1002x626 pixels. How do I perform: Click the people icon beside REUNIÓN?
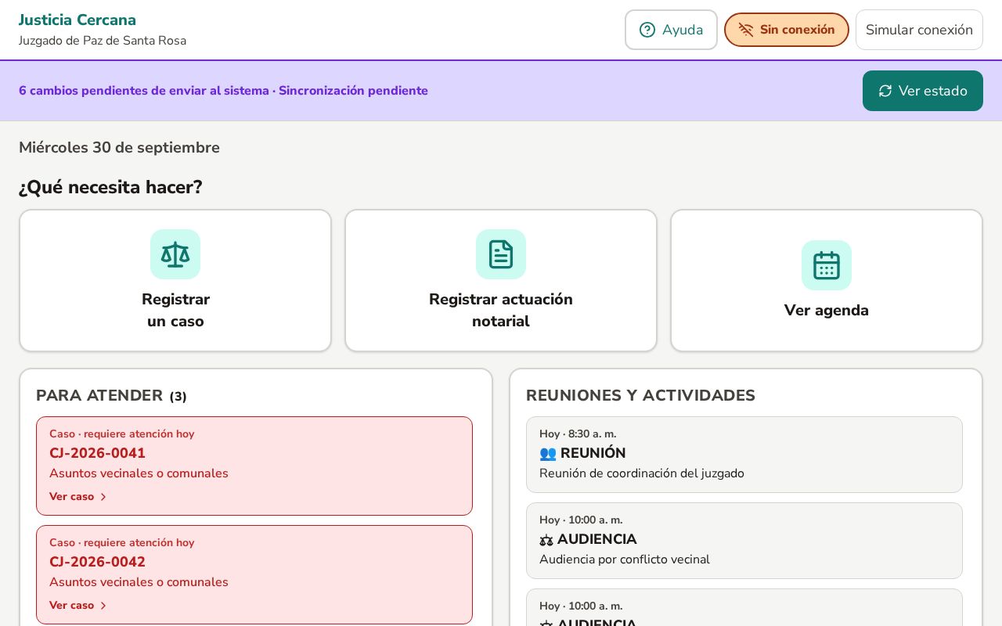click(x=547, y=453)
